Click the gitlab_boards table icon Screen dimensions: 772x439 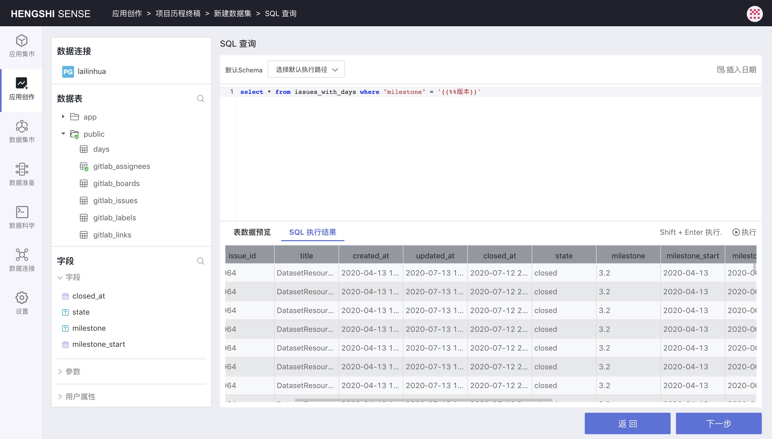(x=84, y=184)
